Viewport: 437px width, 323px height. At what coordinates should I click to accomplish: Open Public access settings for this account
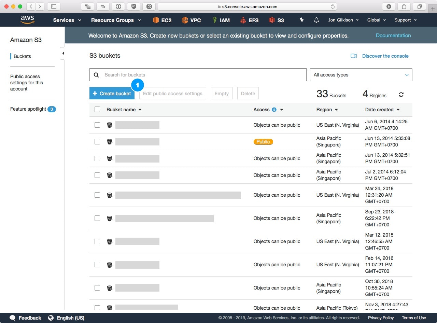coord(27,83)
